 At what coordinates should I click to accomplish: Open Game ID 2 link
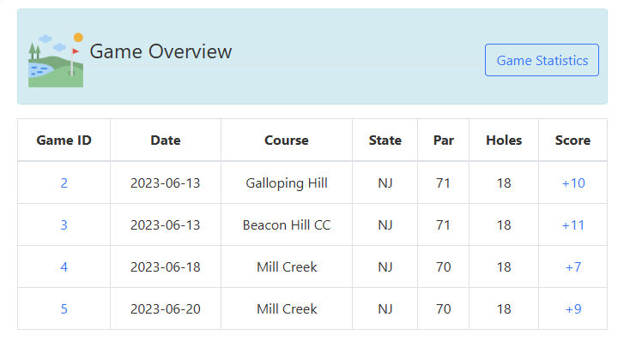click(x=64, y=183)
